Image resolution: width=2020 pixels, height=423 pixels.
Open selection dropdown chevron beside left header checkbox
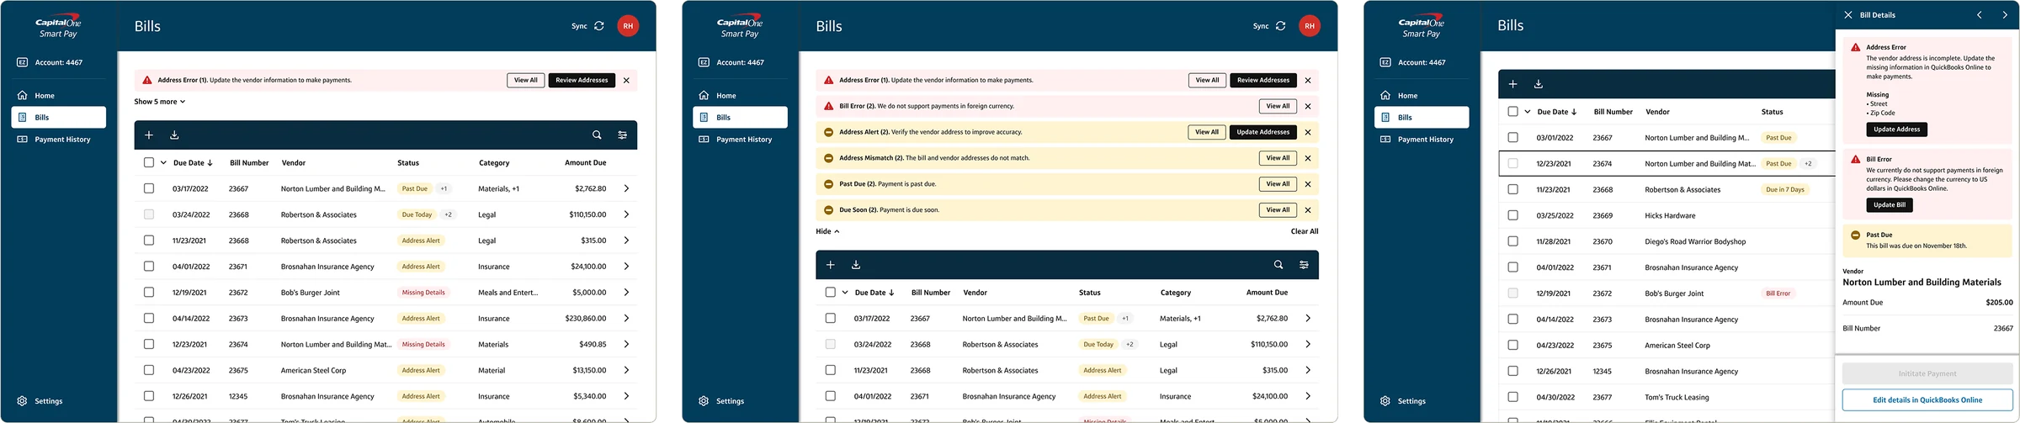pyautogui.click(x=163, y=163)
